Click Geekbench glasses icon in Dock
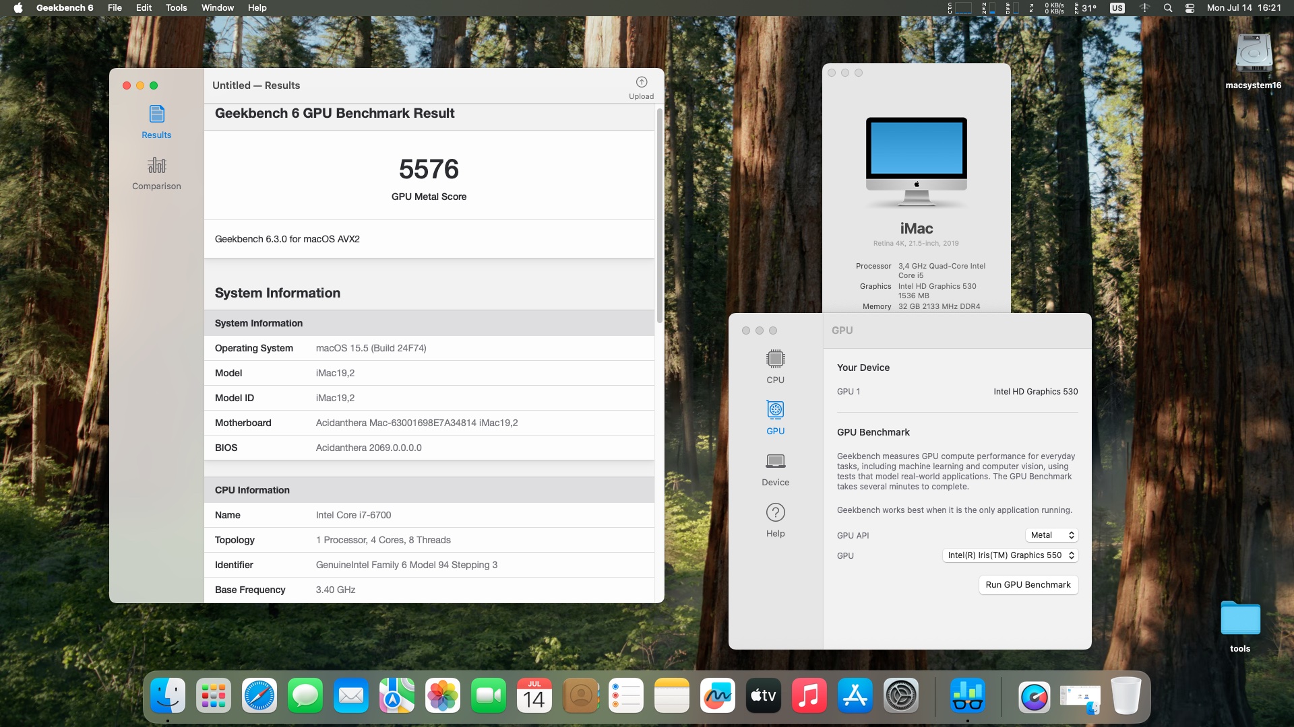The height and width of the screenshot is (727, 1294). (x=967, y=696)
